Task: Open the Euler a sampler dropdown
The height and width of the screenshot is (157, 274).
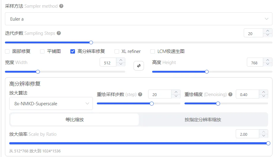Action: coord(139,19)
